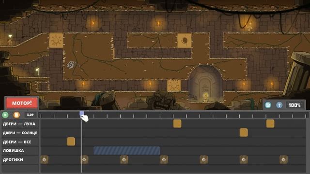Click the explorer character under white arrow
Screen dimensions: 310x174
click(10, 42)
